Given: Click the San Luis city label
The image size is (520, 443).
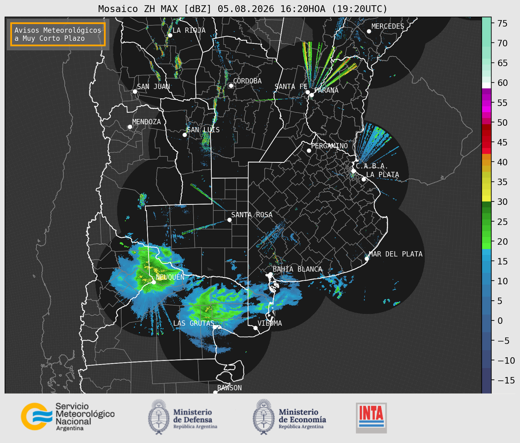Looking at the screenshot, I should click(x=203, y=130).
